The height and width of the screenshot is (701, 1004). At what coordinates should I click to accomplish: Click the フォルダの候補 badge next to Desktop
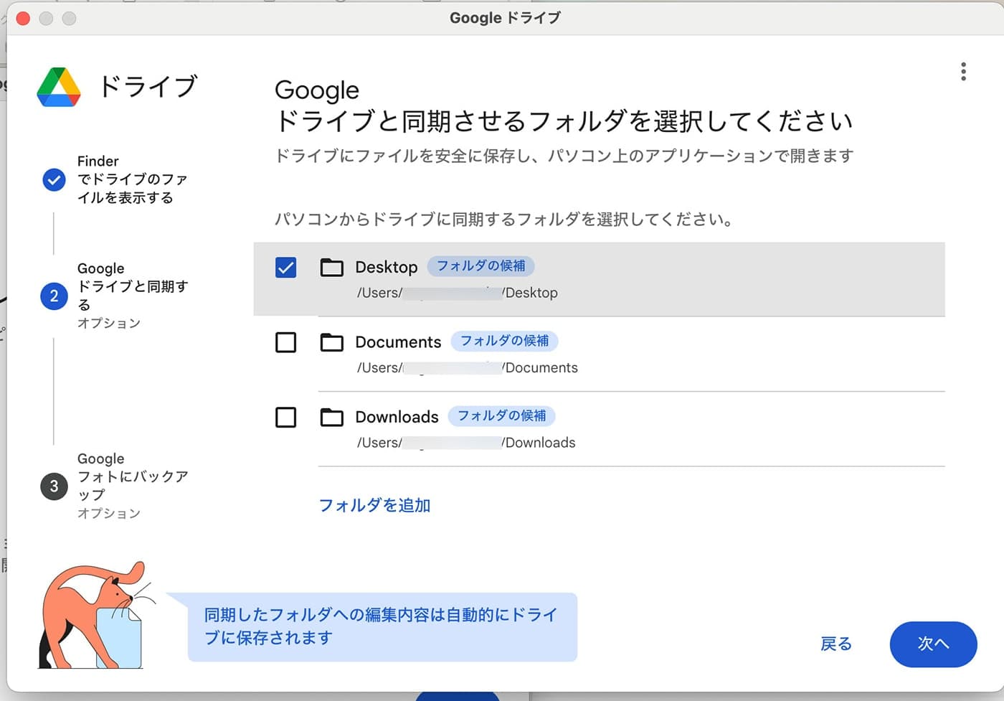[x=480, y=266]
